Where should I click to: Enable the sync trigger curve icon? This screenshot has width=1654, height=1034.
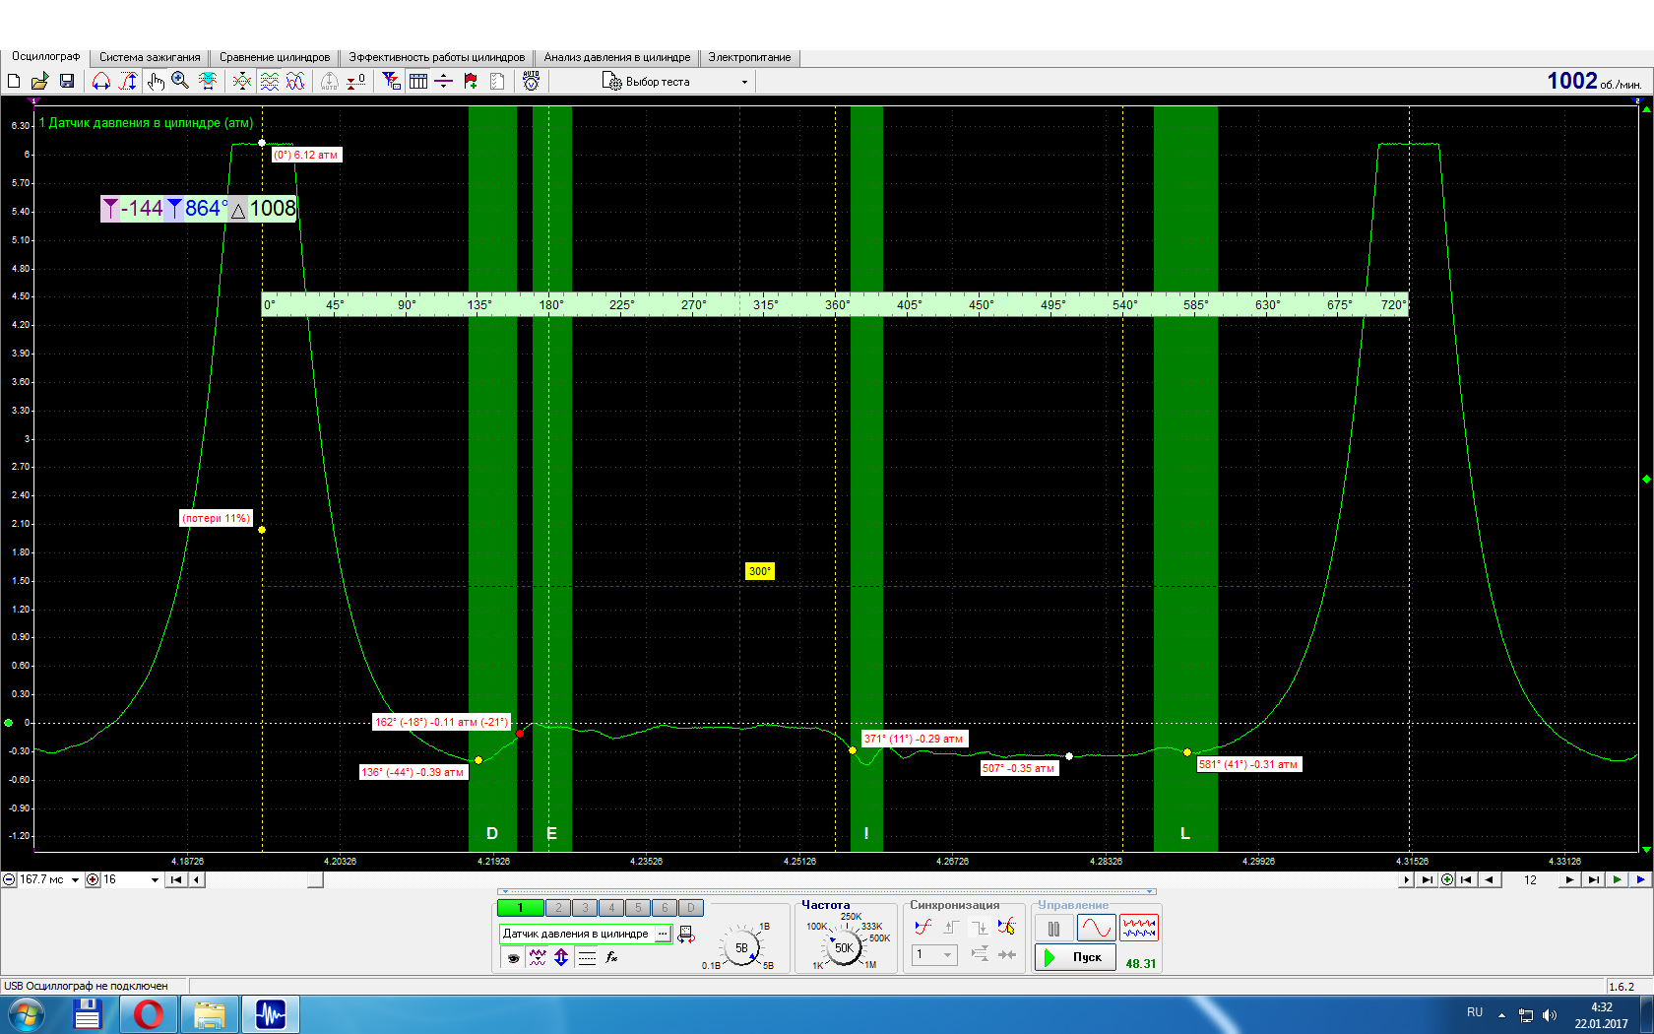click(x=922, y=927)
